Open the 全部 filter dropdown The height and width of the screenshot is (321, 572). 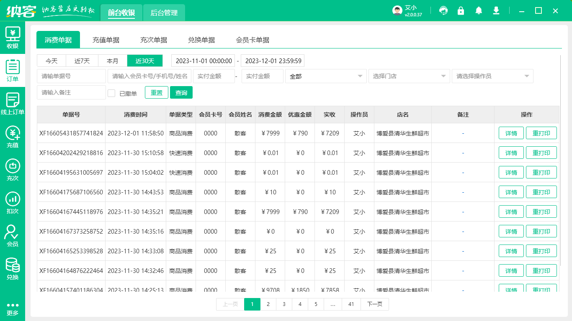point(326,76)
